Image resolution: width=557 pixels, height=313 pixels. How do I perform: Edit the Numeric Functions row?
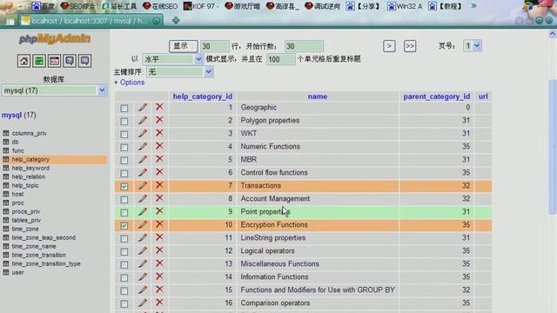click(143, 146)
